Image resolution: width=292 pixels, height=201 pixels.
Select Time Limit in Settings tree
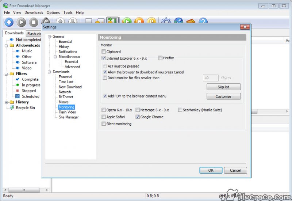pos(66,82)
